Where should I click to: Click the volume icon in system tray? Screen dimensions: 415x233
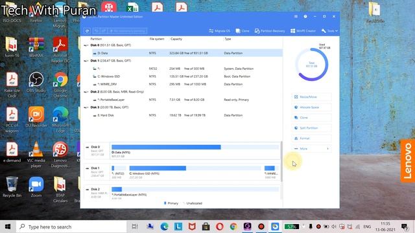[335, 227]
